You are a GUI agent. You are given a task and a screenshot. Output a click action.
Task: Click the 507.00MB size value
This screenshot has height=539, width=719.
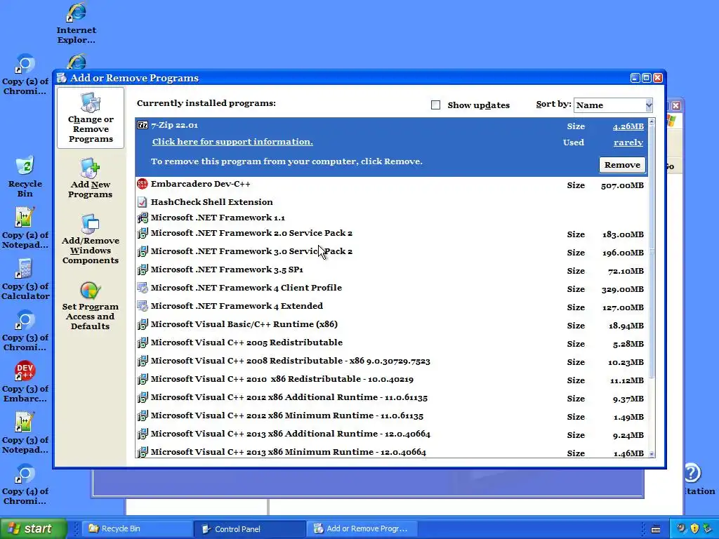tap(622, 185)
